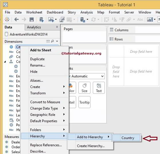Open the New Worksheet dropdown arrow

tap(56, 19)
